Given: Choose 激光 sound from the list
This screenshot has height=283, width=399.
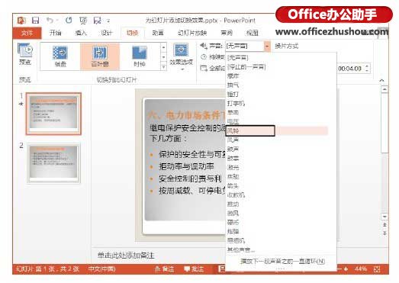Looking at the screenshot, I should 281,167.
